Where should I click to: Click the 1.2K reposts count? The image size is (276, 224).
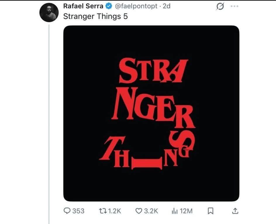pyautogui.click(x=115, y=211)
